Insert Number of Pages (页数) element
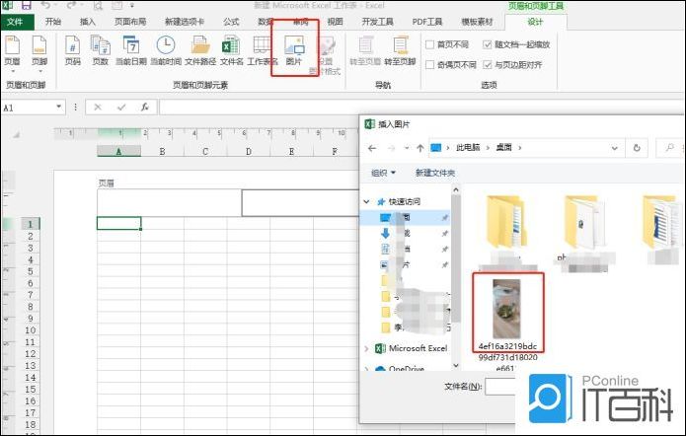The width and height of the screenshot is (686, 436). (x=101, y=50)
